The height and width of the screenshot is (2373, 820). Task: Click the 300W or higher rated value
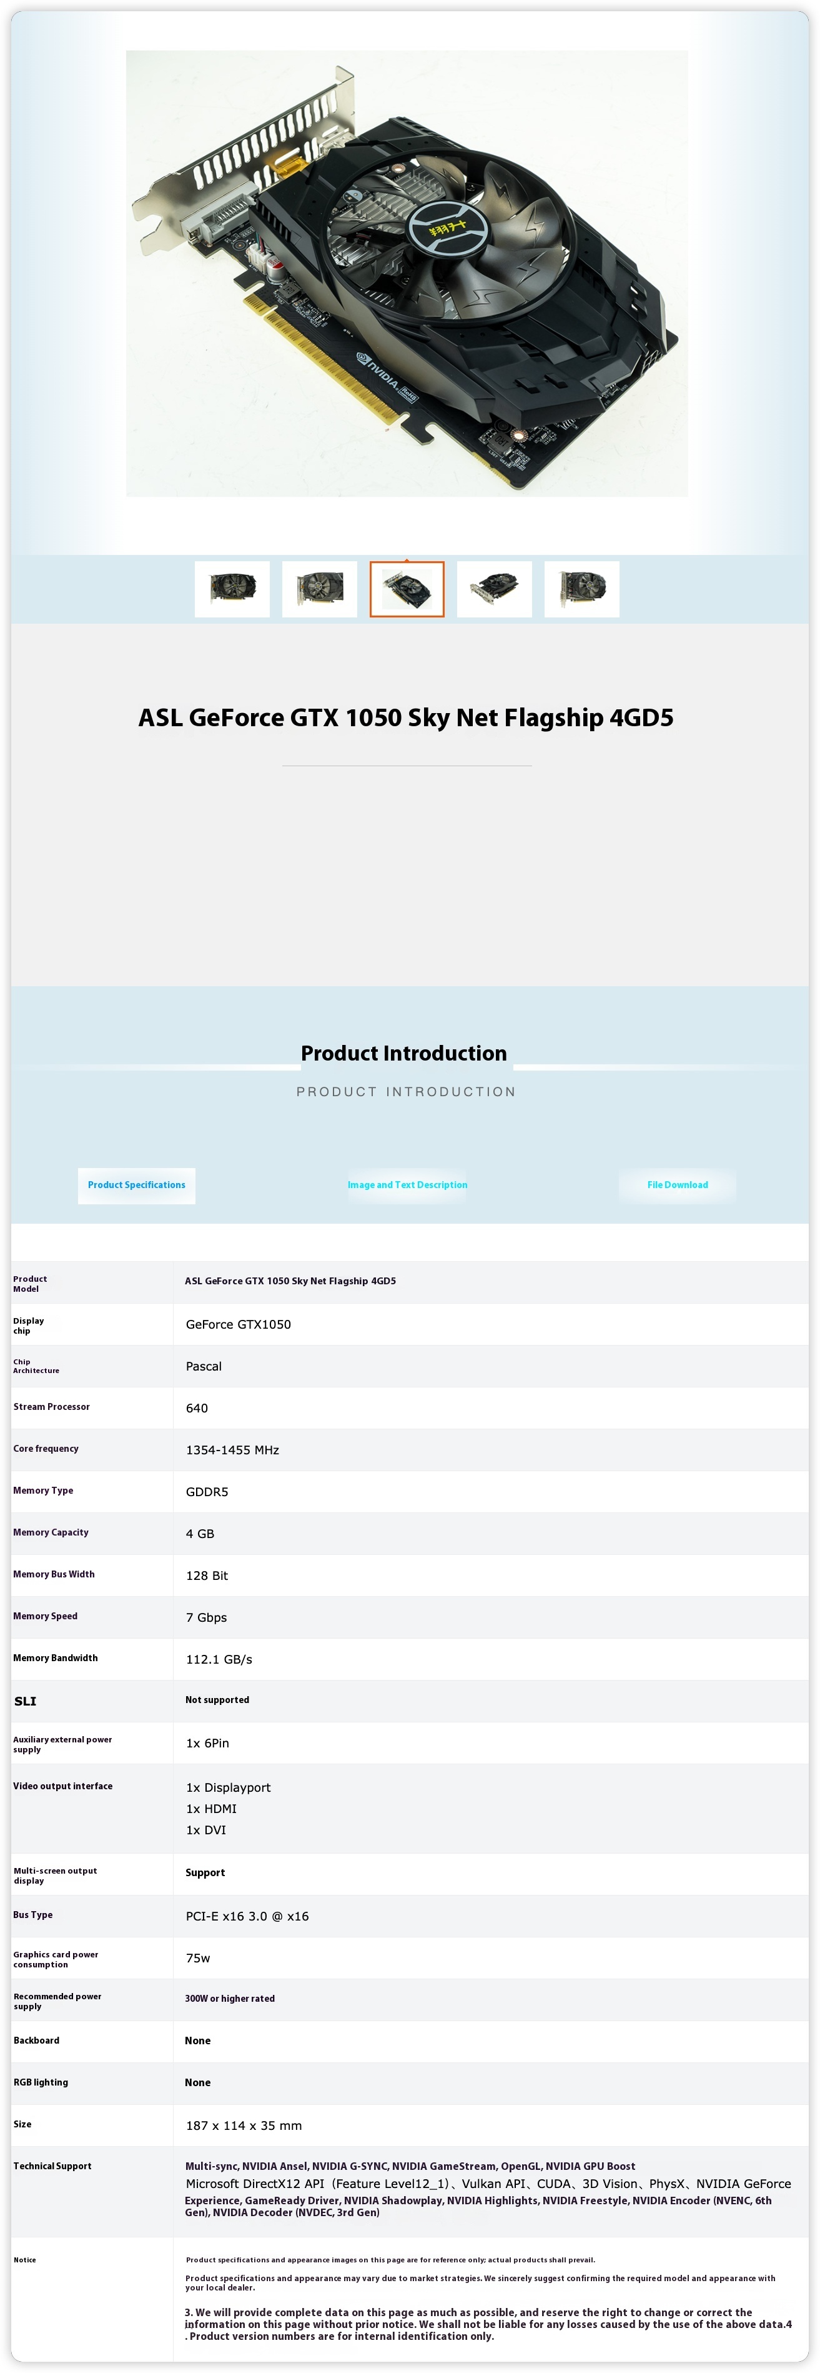[230, 1998]
